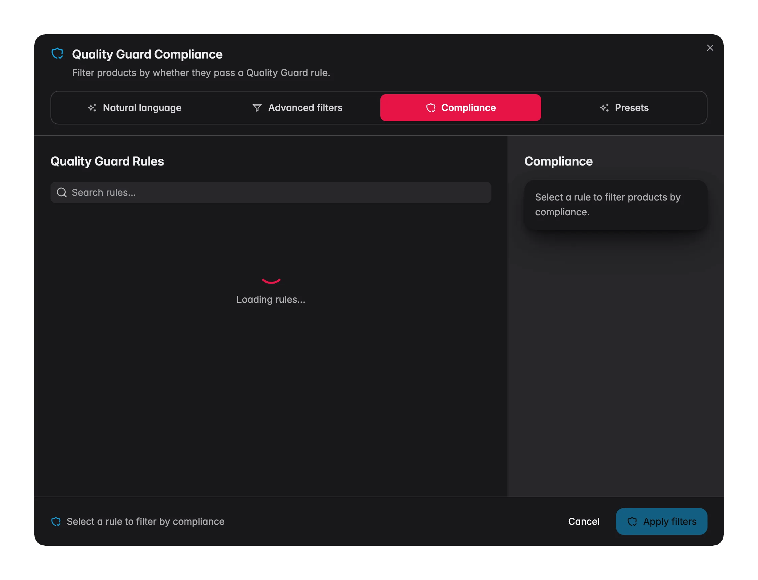The image size is (758, 580).
Task: Click the blue shield icon beside dialog title
Action: (x=57, y=53)
